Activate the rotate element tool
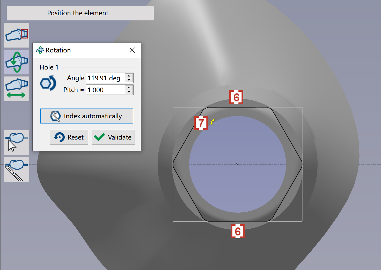 coord(17,62)
